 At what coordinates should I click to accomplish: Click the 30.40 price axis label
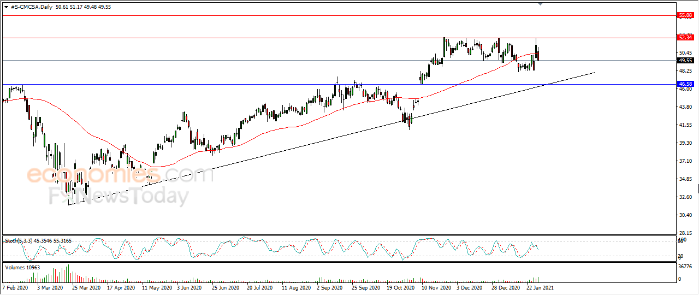pyautogui.click(x=684, y=215)
